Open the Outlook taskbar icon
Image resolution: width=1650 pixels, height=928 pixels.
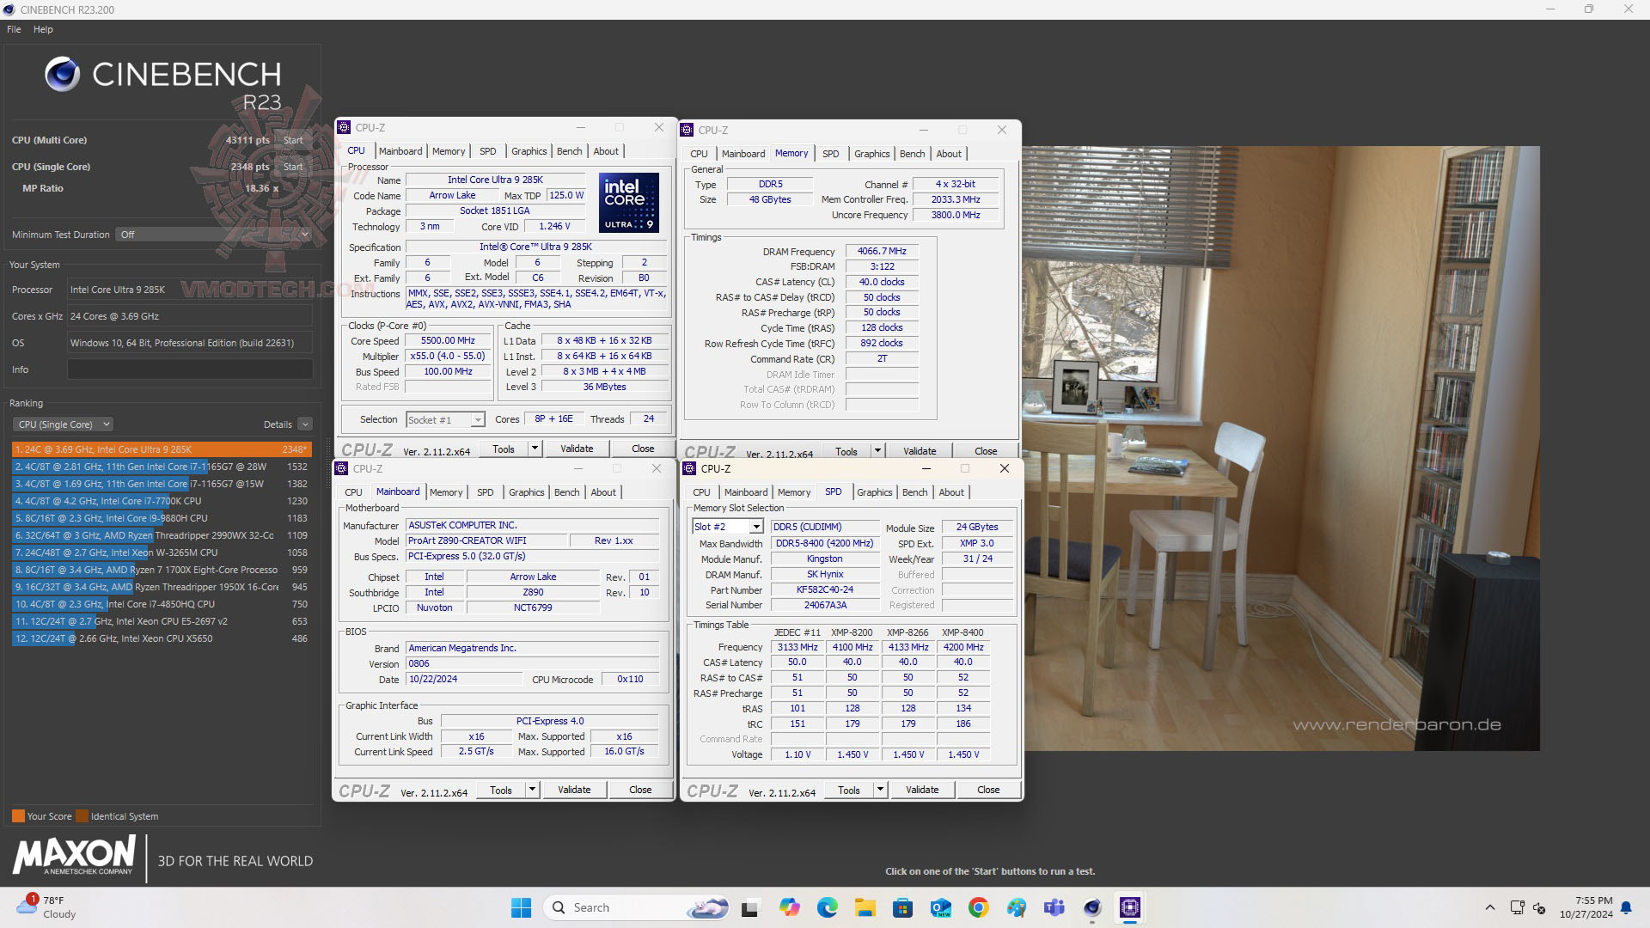point(940,907)
